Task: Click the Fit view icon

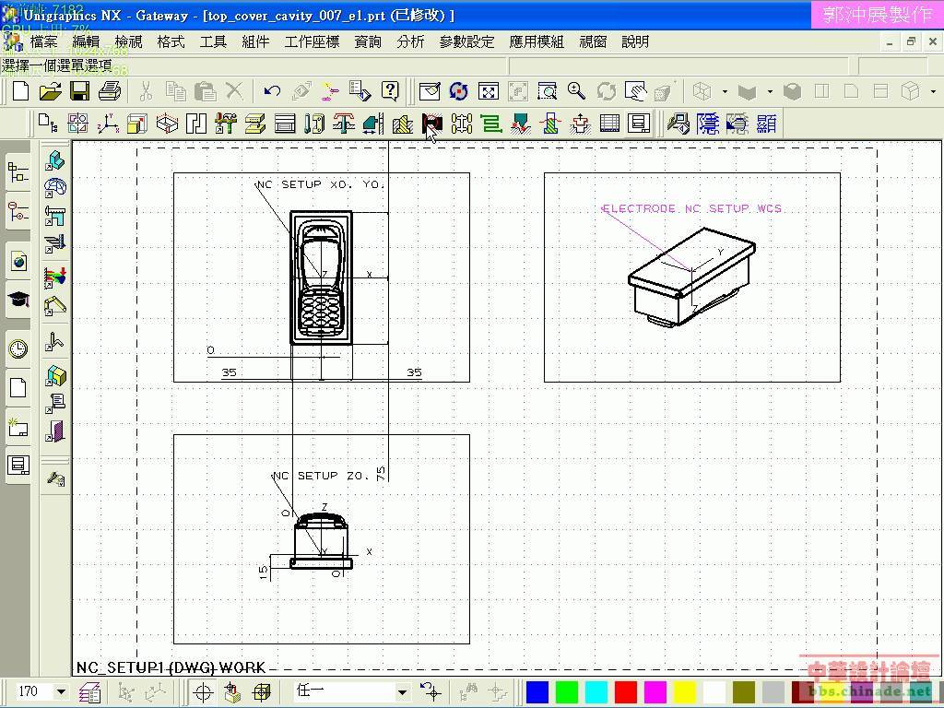Action: tap(488, 90)
